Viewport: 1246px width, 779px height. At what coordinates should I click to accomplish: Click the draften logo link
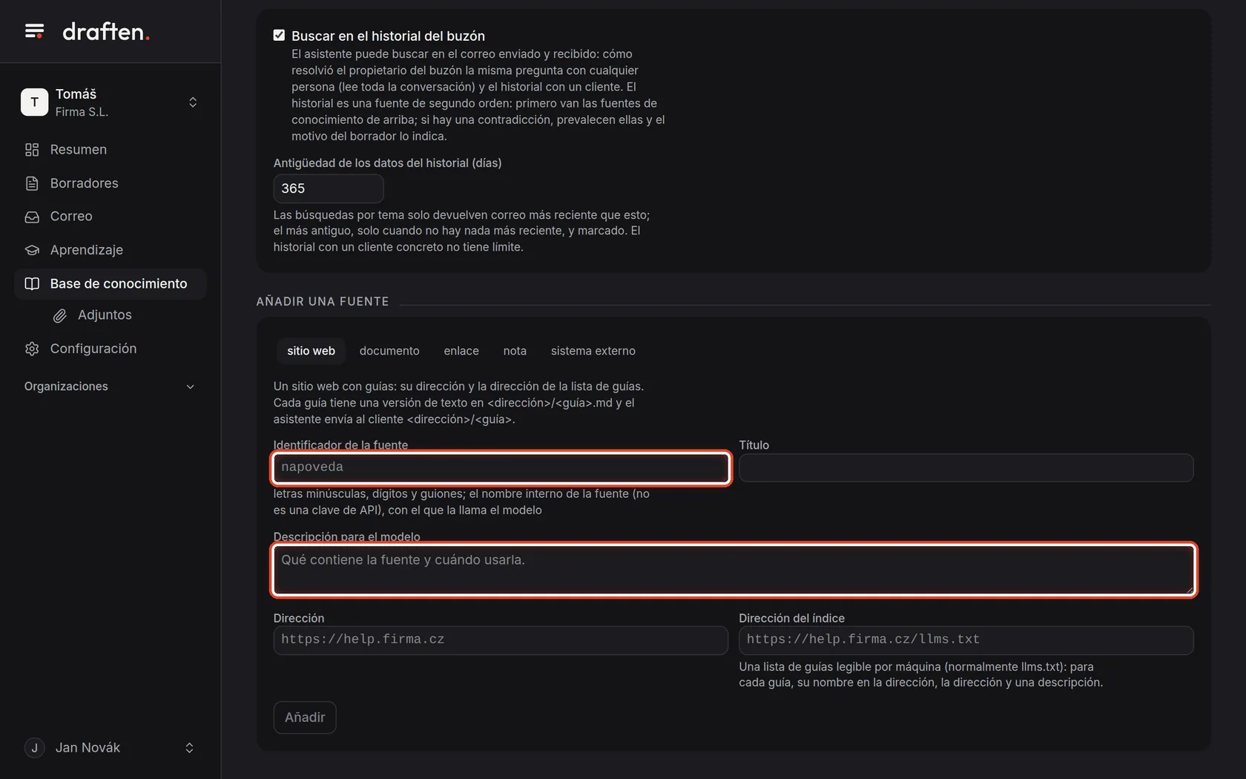point(106,31)
